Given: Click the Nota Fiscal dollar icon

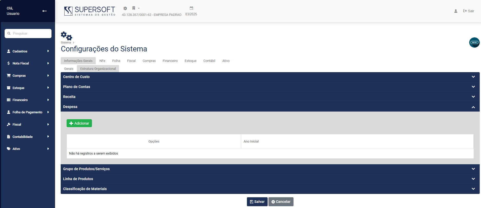Looking at the screenshot, I should point(8,63).
